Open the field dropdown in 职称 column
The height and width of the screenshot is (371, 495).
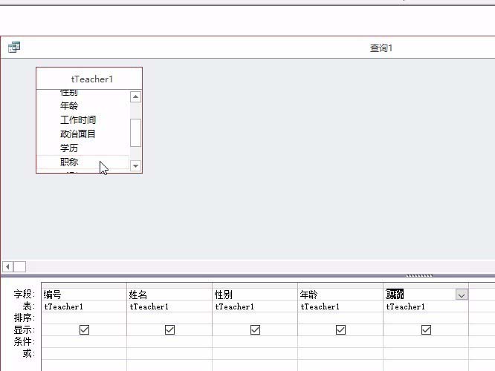point(462,295)
